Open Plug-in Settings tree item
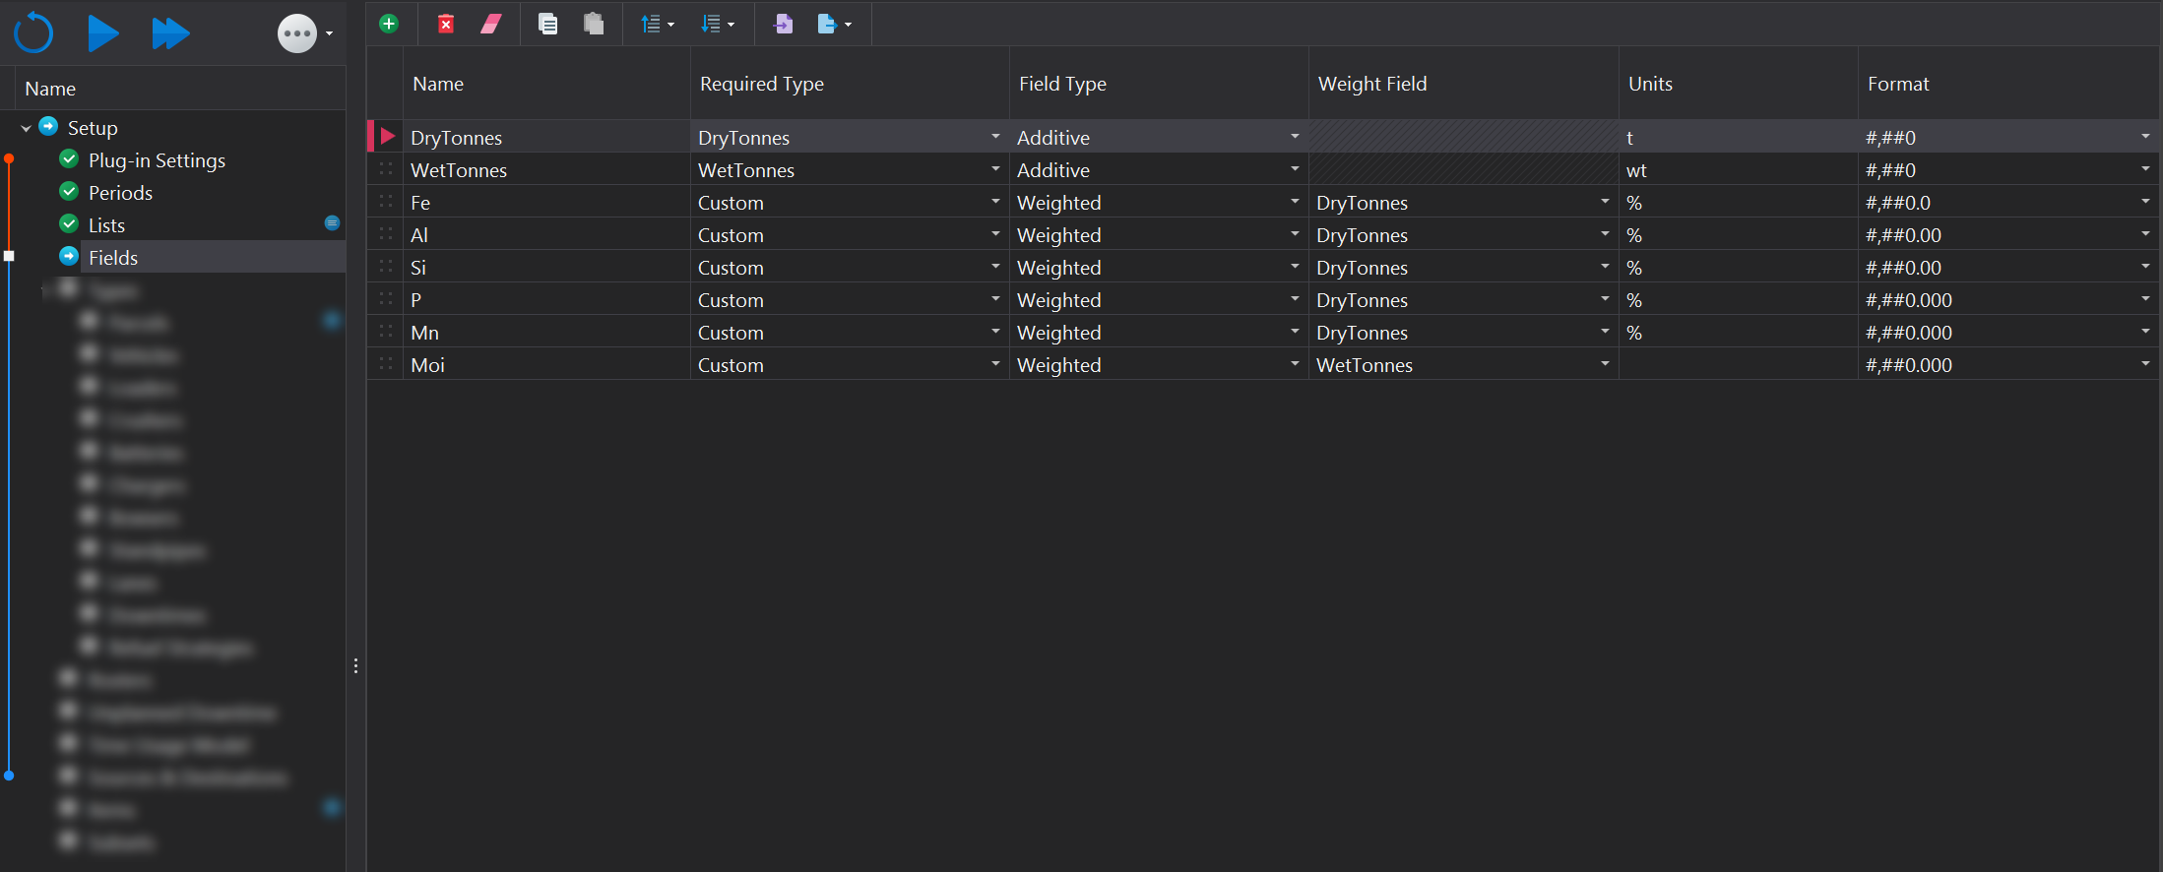This screenshot has height=872, width=2163. 157,160
